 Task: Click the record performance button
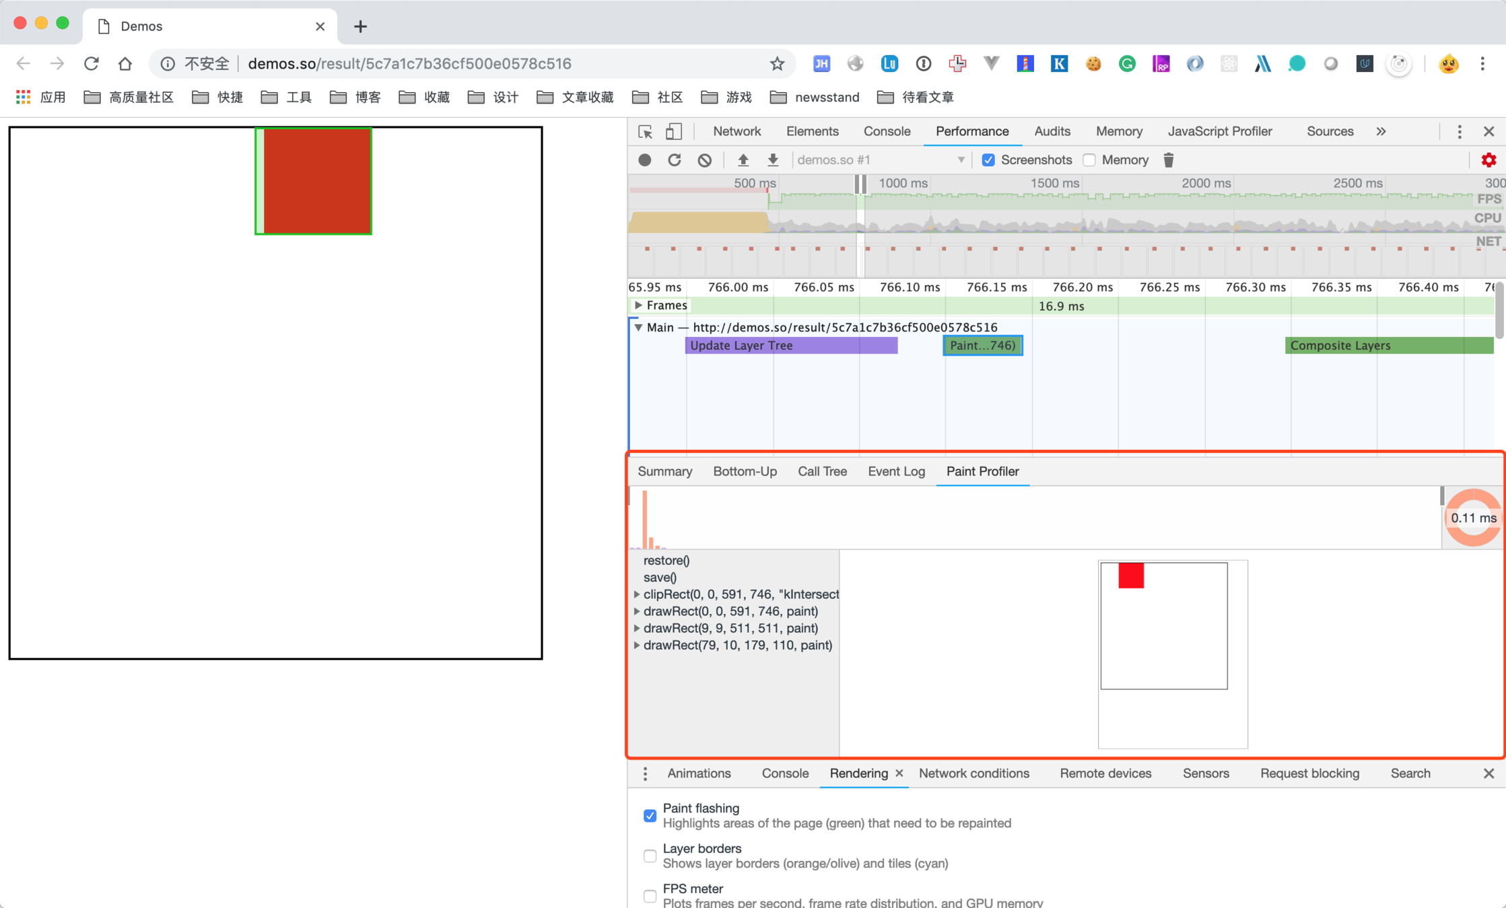pos(644,160)
